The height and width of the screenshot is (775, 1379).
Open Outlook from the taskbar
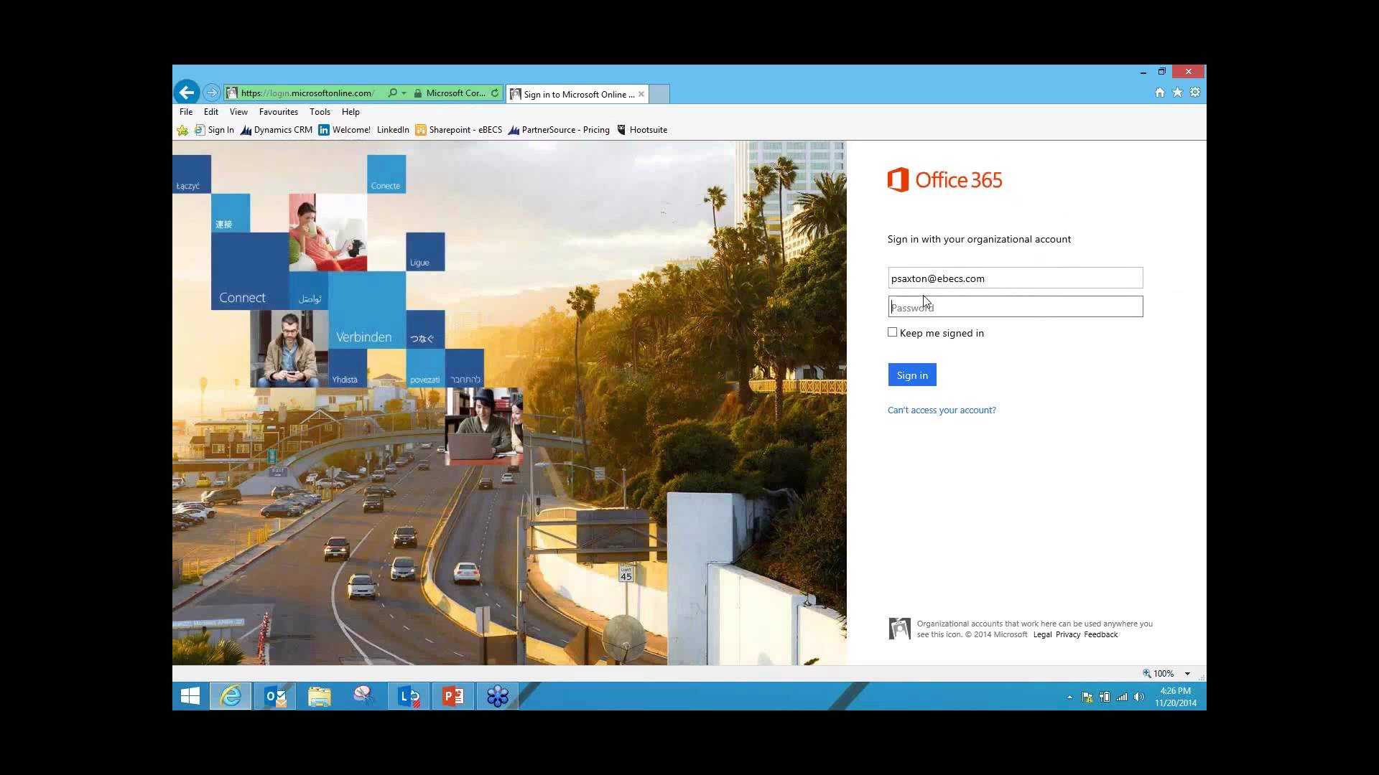pos(275,696)
